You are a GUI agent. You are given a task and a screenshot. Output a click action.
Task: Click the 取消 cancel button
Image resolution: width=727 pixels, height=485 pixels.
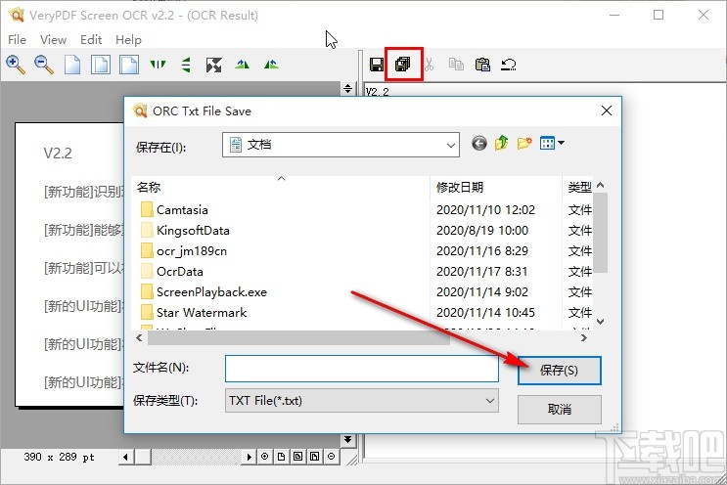559,410
